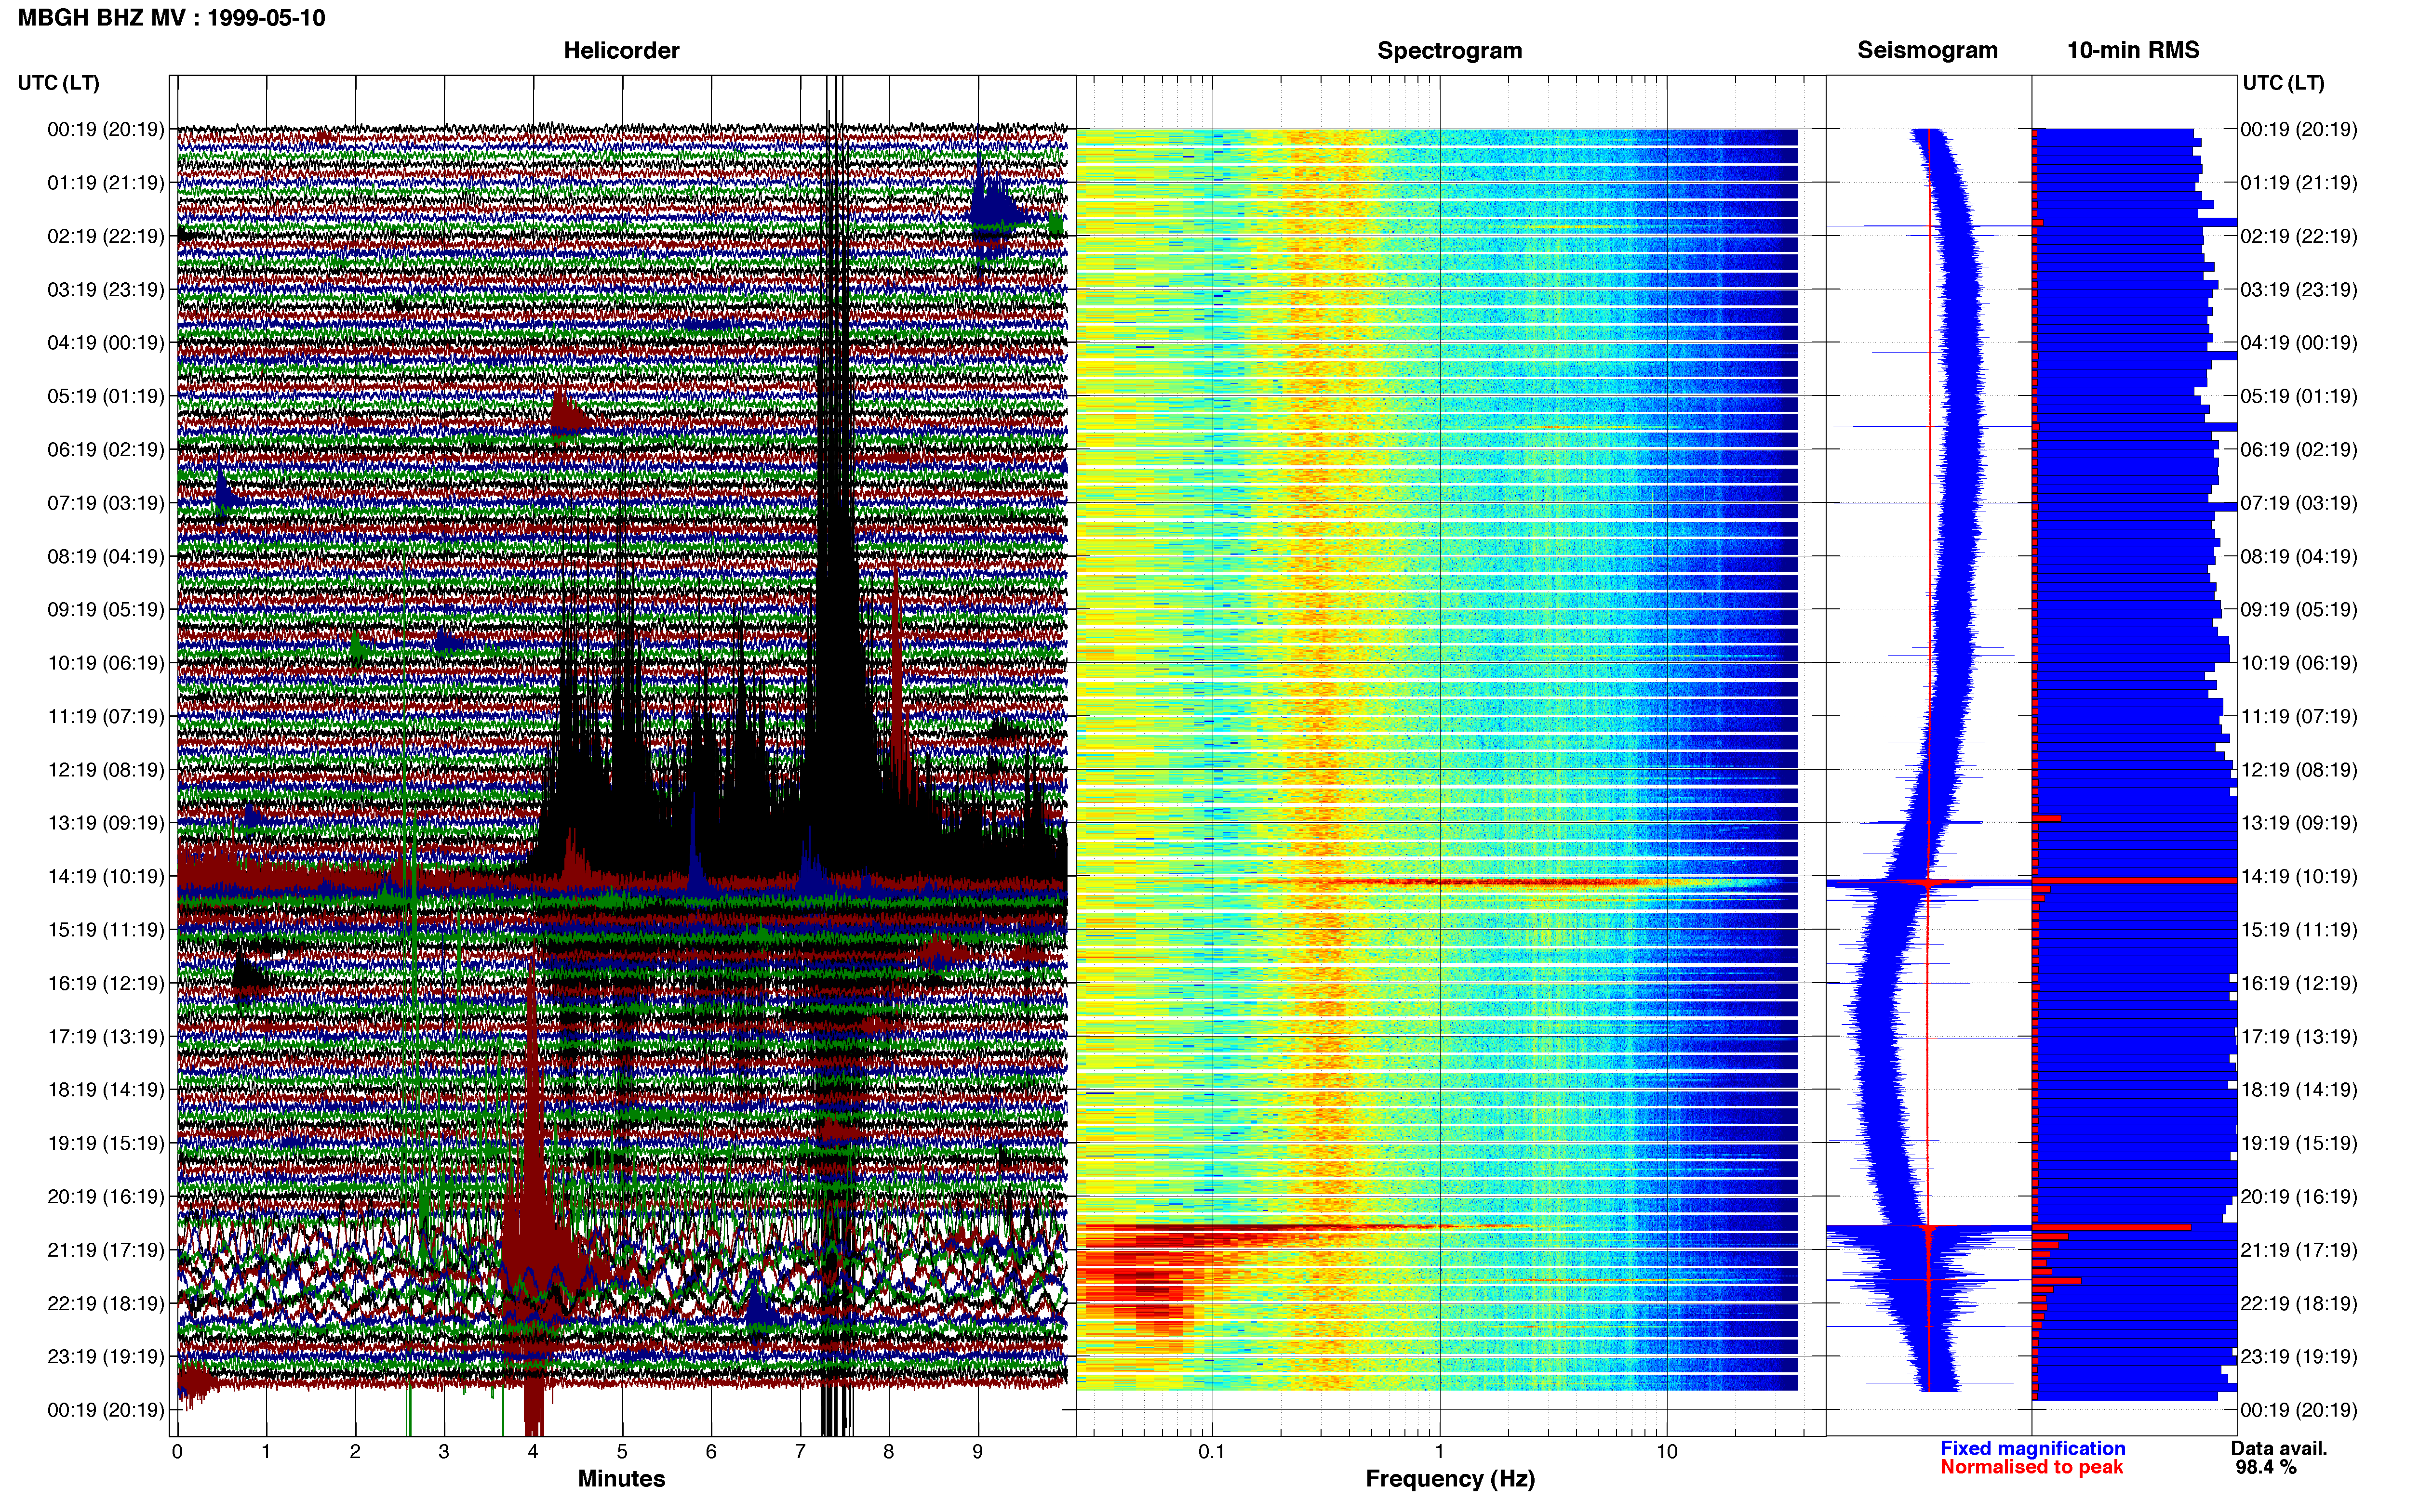Viewport: 2419px width, 1512px height.
Task: Click the left 'UTC (LT)' axis label
Action: tap(58, 83)
